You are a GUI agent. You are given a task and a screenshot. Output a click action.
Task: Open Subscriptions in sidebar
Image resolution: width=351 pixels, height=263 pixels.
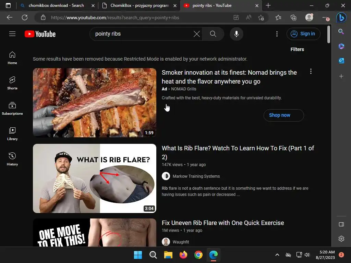(x=12, y=109)
